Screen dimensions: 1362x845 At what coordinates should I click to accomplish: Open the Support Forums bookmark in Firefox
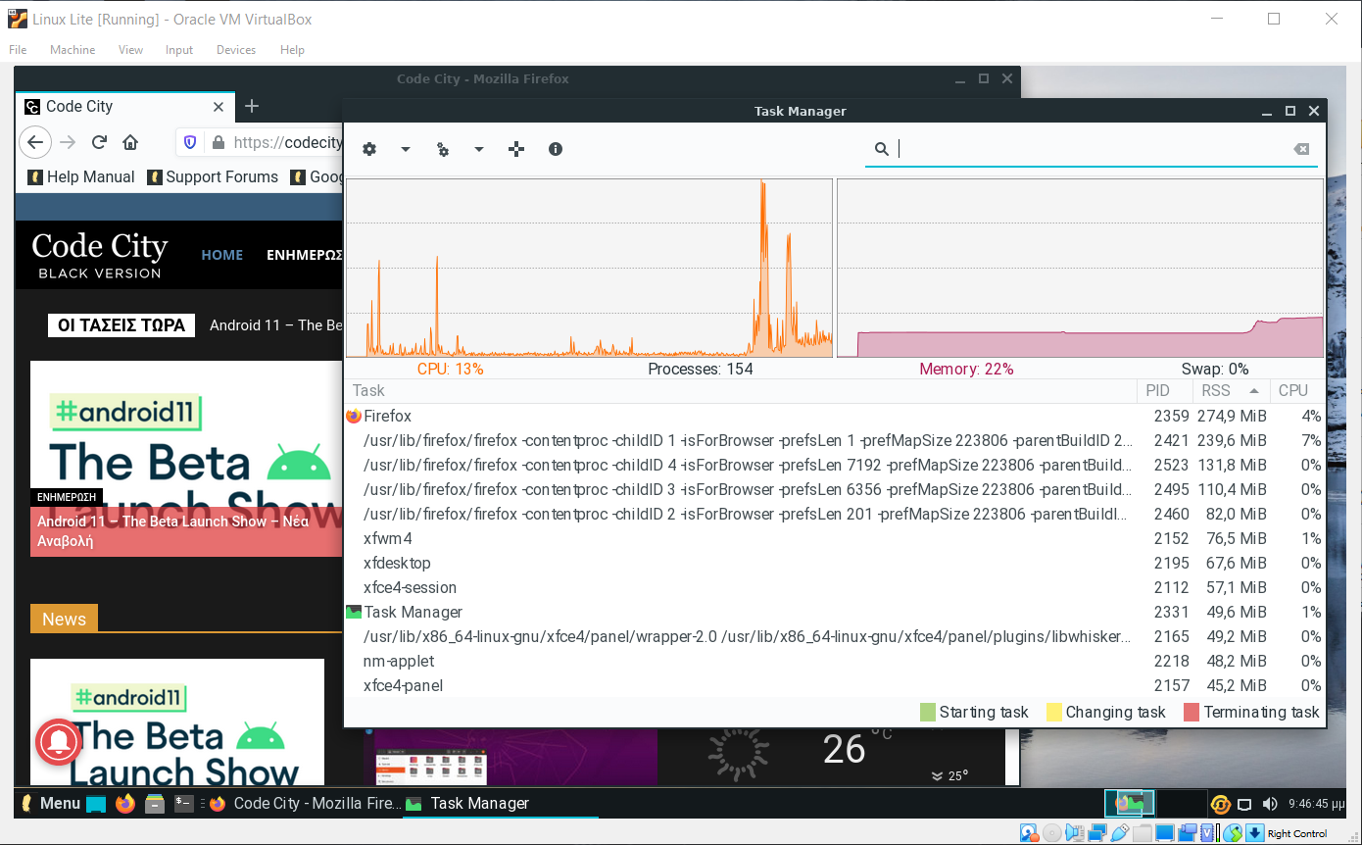pos(213,176)
